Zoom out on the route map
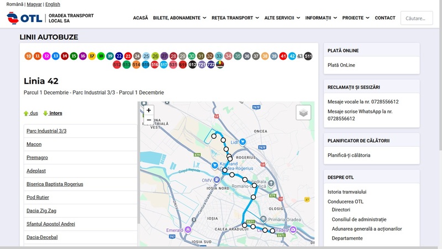This screenshot has height=249, width=442. [x=149, y=120]
